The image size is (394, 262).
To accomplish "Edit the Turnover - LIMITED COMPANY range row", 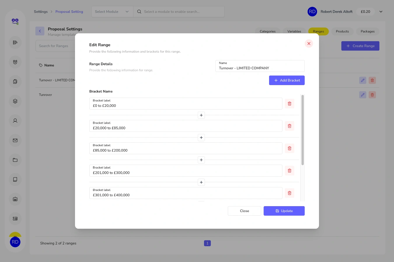I will click(x=363, y=80).
